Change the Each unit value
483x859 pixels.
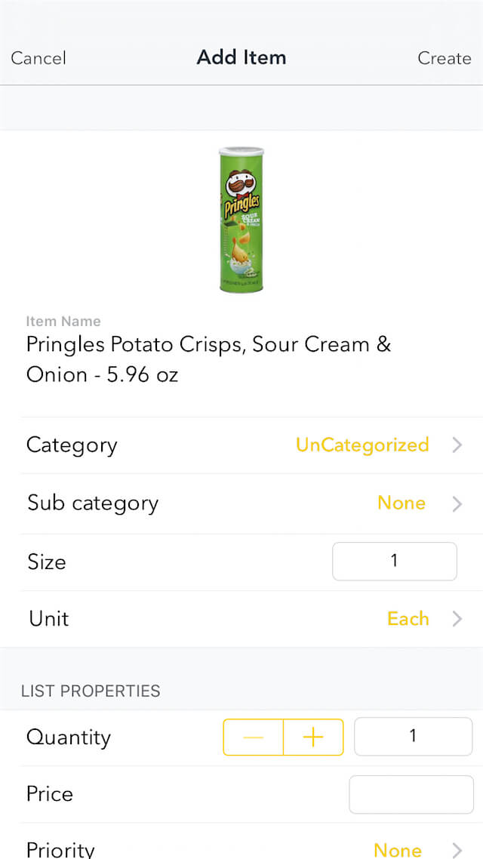click(x=408, y=619)
